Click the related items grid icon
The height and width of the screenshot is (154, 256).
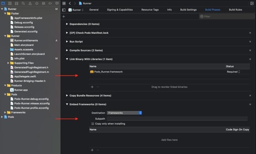(x=64, y=3)
